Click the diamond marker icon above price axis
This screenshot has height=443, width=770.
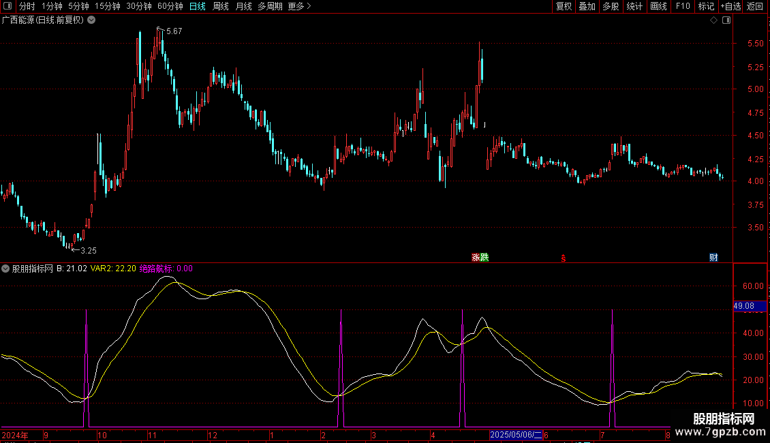[x=713, y=20]
